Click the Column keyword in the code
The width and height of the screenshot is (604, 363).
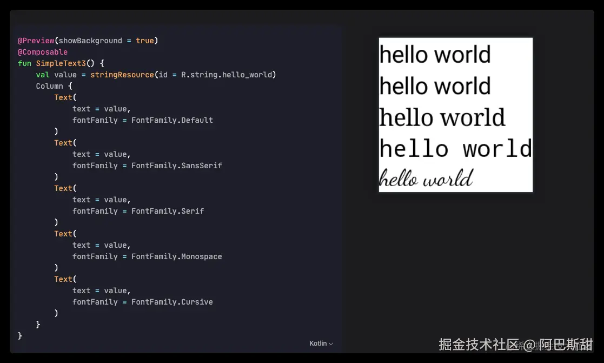point(50,85)
